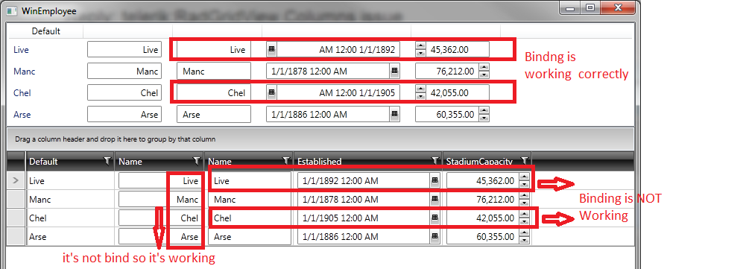Edit the date field AM 12:00 1/1/1905
The image size is (746, 269).
pos(339,93)
